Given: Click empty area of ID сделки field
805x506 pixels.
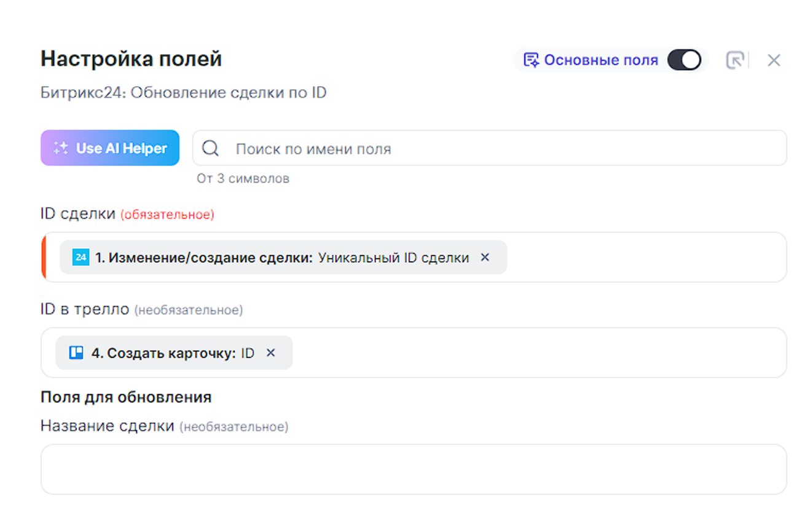Looking at the screenshot, I should point(645,258).
